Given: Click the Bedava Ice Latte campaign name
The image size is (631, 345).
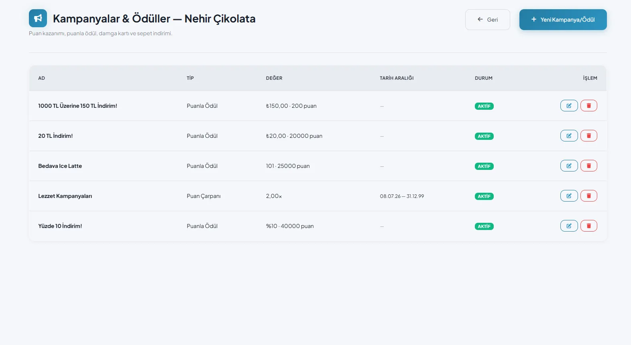Looking at the screenshot, I should [x=60, y=166].
